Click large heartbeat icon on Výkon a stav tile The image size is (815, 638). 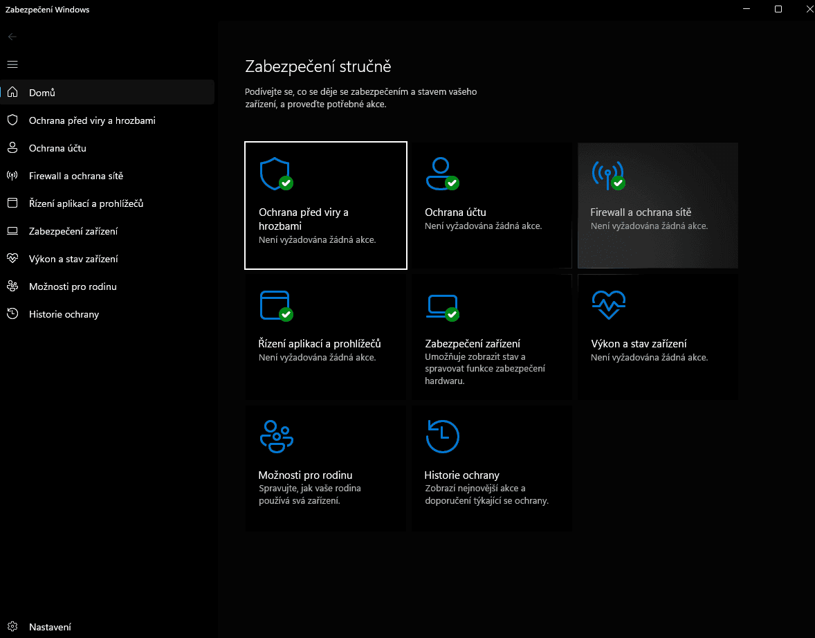(609, 304)
